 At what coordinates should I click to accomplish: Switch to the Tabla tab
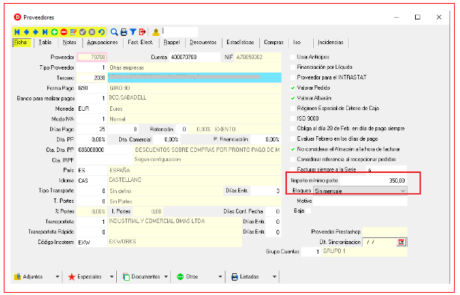pyautogui.click(x=45, y=42)
